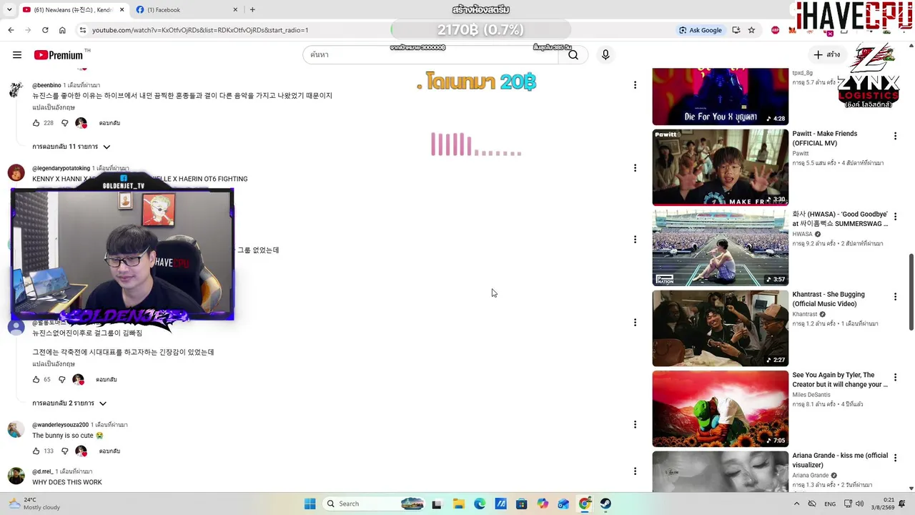Reply to the comment with 65 likes
Screen dimensions: 915x515
pos(107,380)
